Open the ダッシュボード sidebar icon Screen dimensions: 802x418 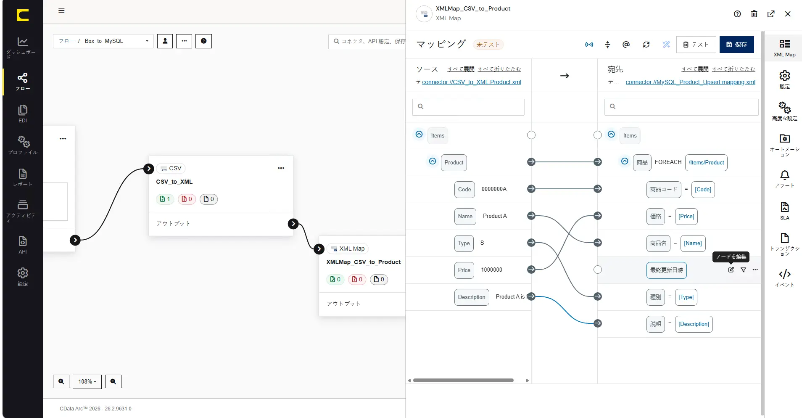[x=22, y=47]
